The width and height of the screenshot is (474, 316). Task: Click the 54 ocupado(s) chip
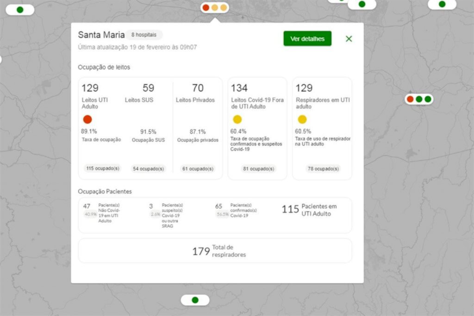148,169
